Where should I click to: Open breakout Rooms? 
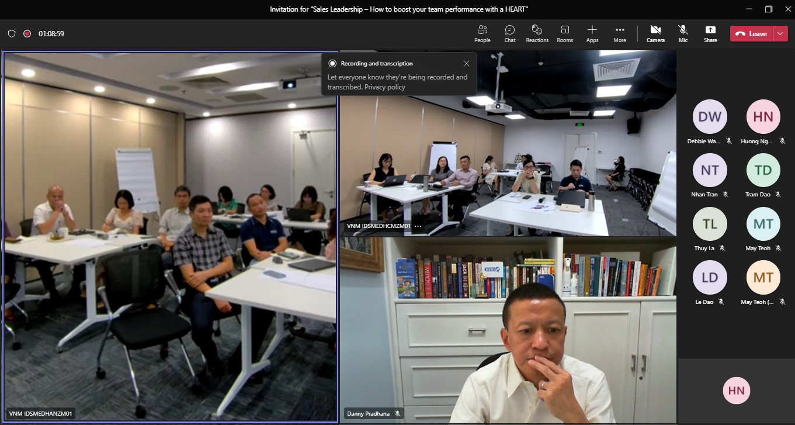(565, 34)
